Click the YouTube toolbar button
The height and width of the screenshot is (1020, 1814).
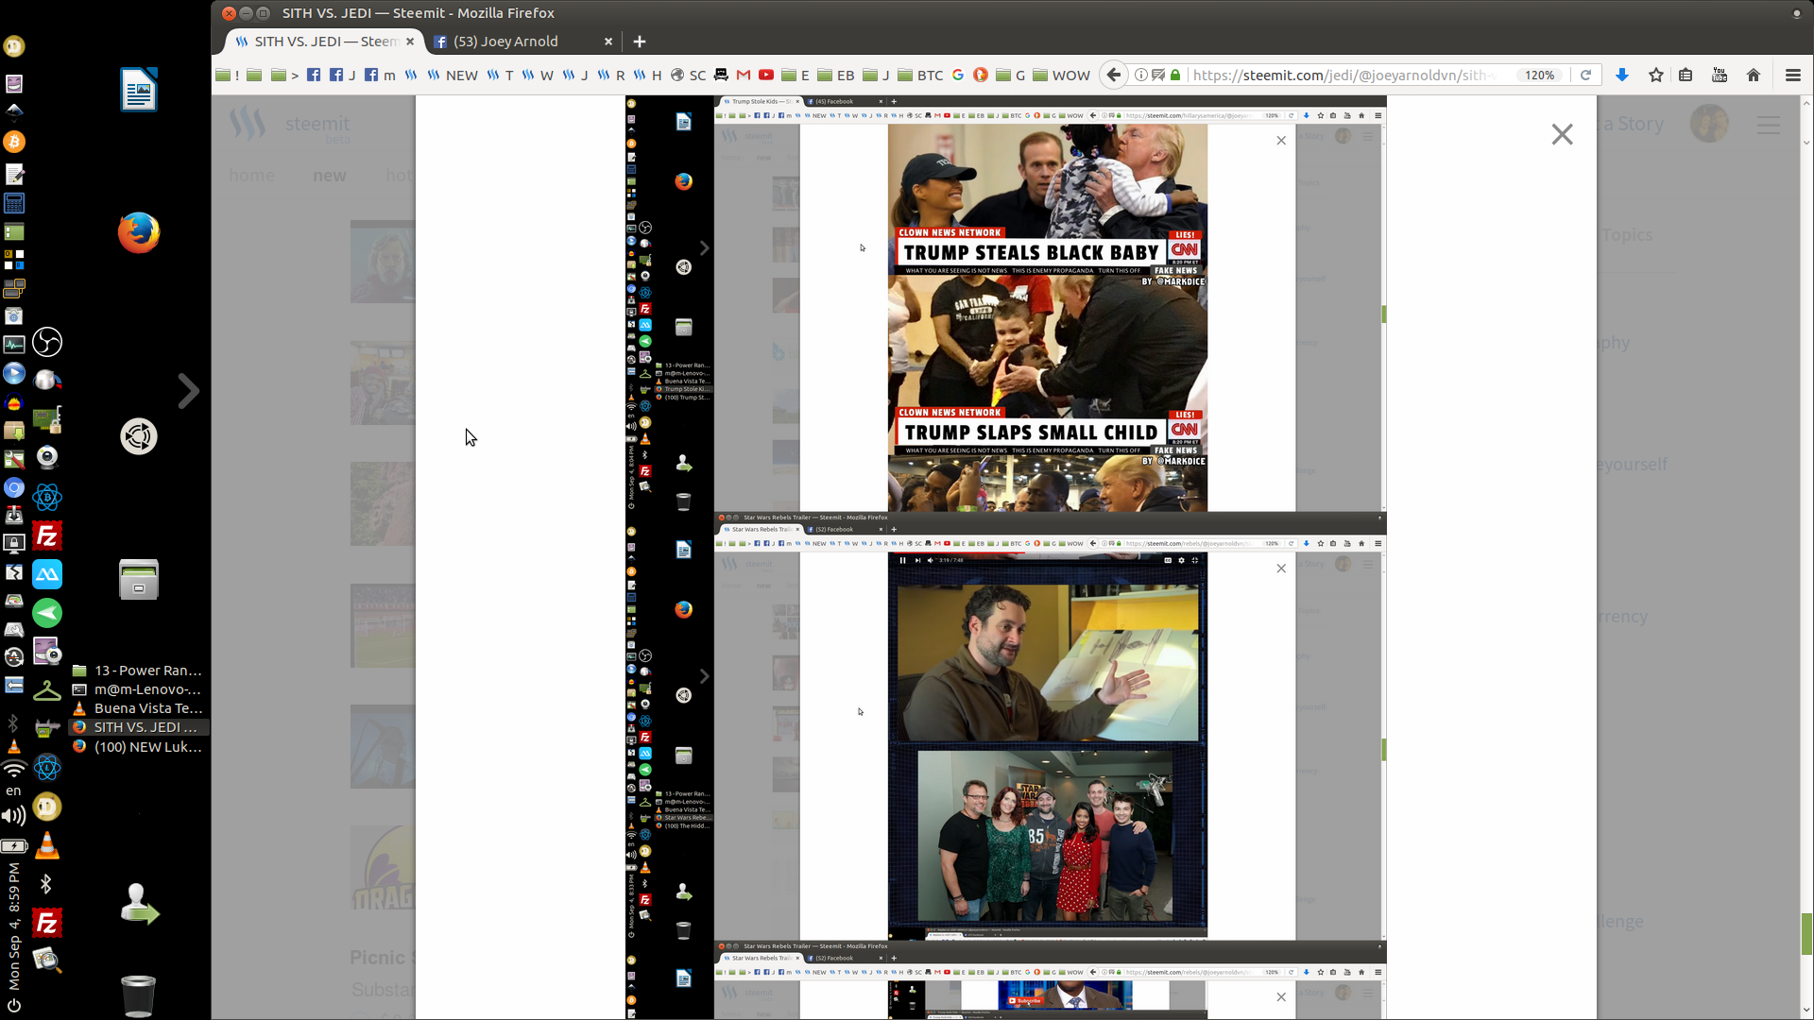point(1720,75)
